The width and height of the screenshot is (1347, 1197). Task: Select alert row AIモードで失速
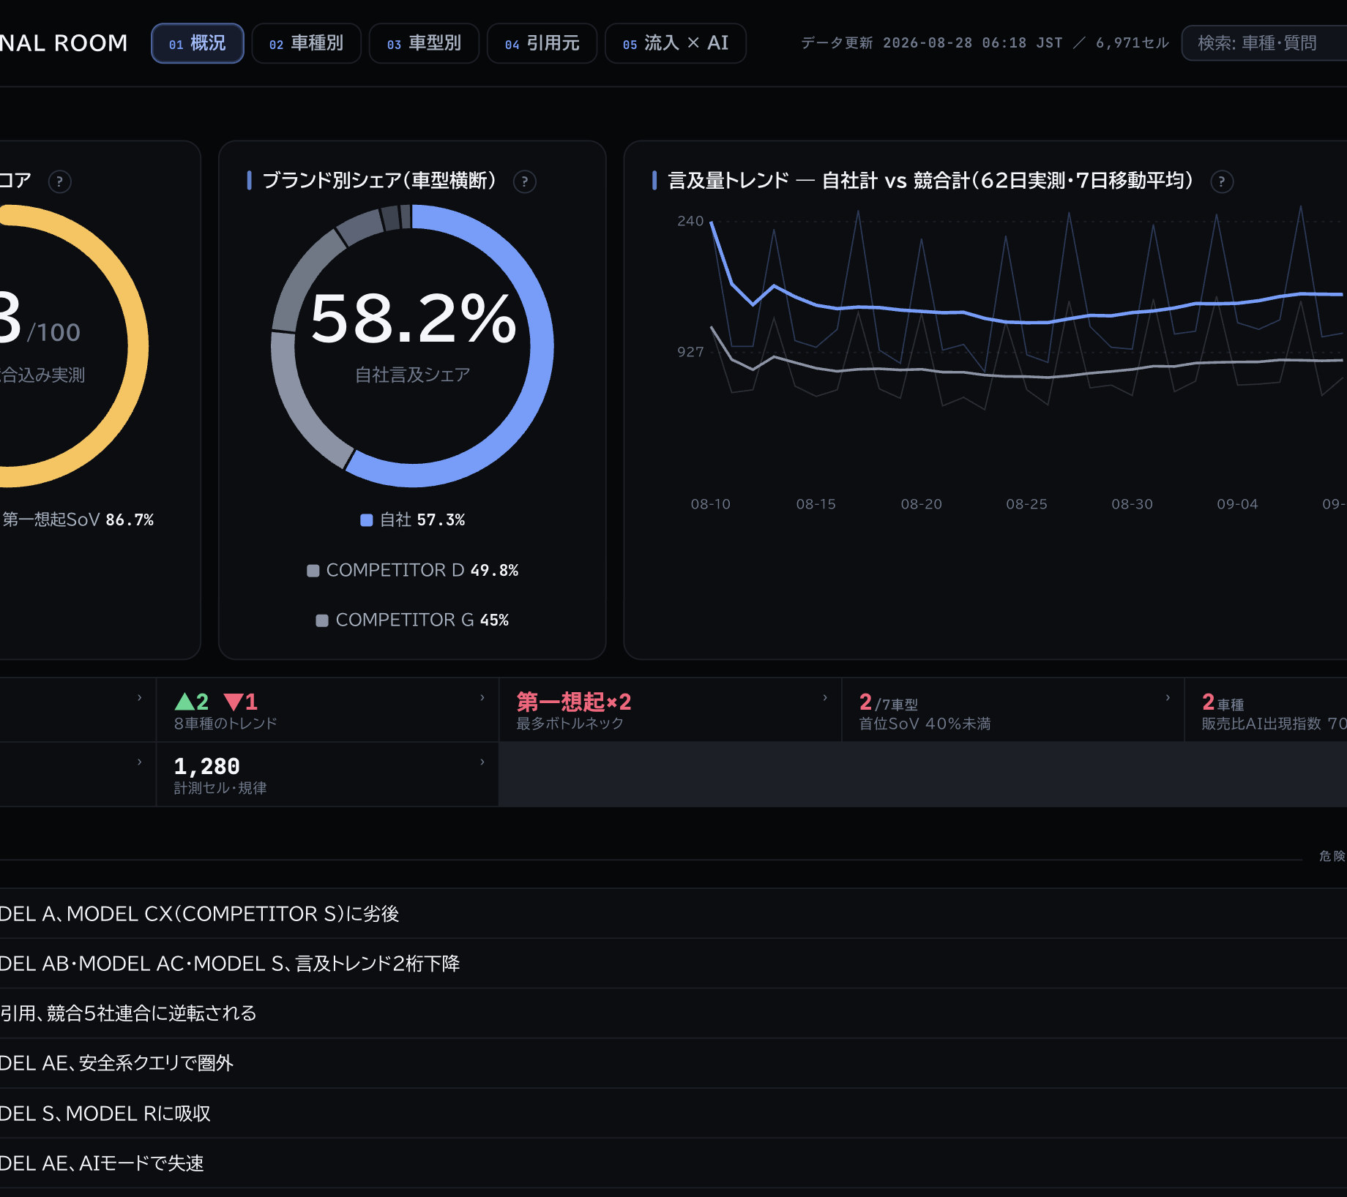coord(673,1163)
